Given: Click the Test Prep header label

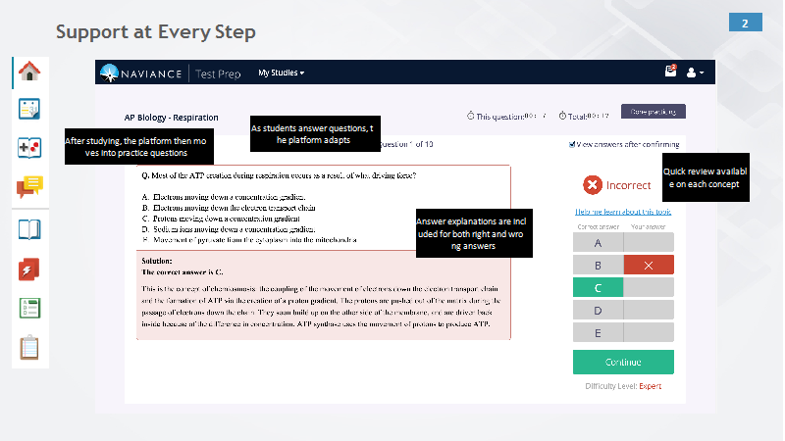Looking at the screenshot, I should [218, 74].
